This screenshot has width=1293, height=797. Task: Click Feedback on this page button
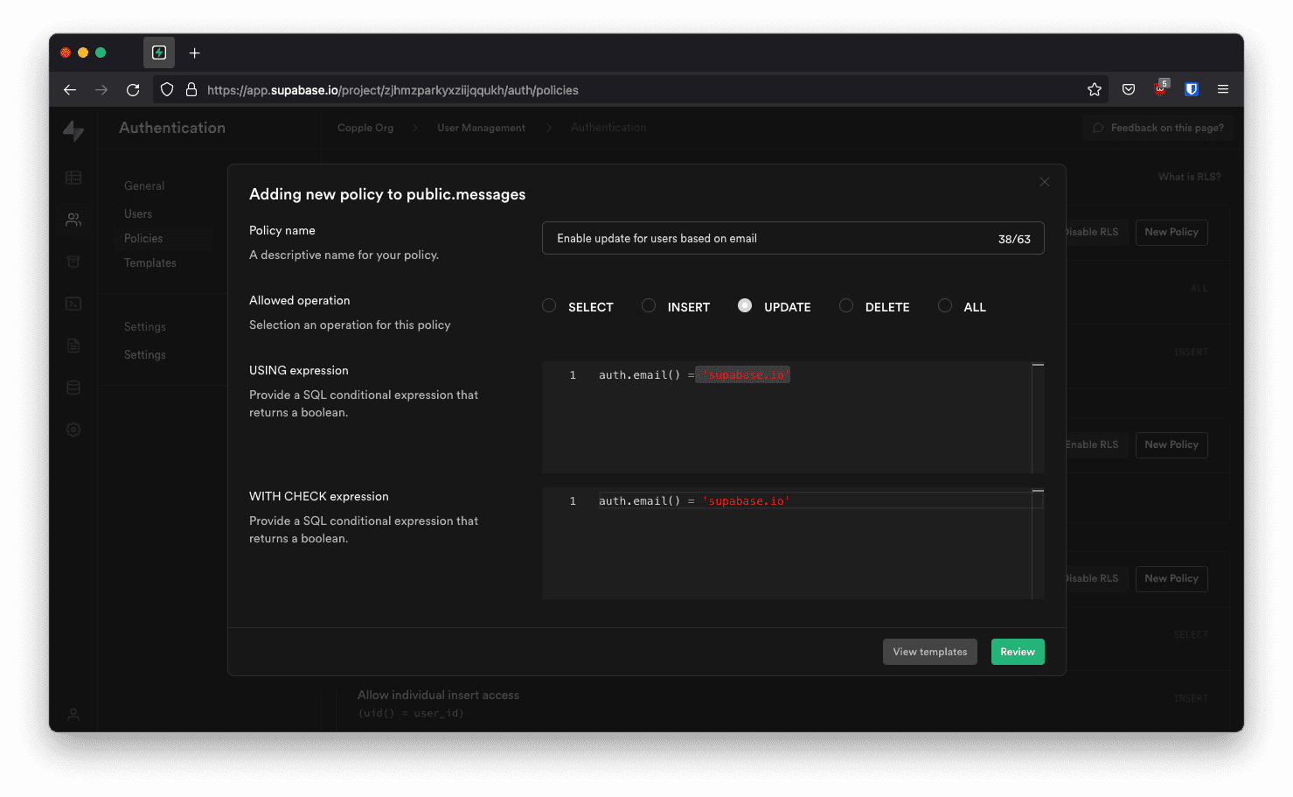1157,128
